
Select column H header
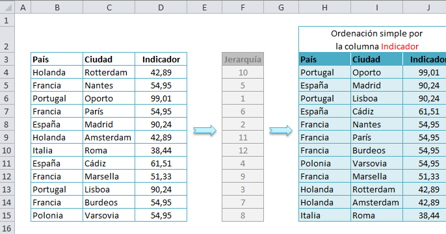click(x=324, y=7)
